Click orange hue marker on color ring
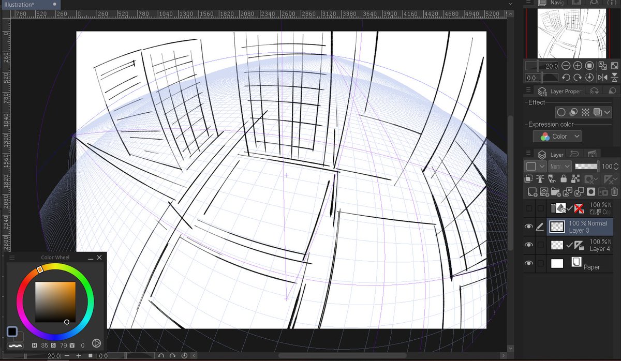This screenshot has width=621, height=361. [x=40, y=269]
